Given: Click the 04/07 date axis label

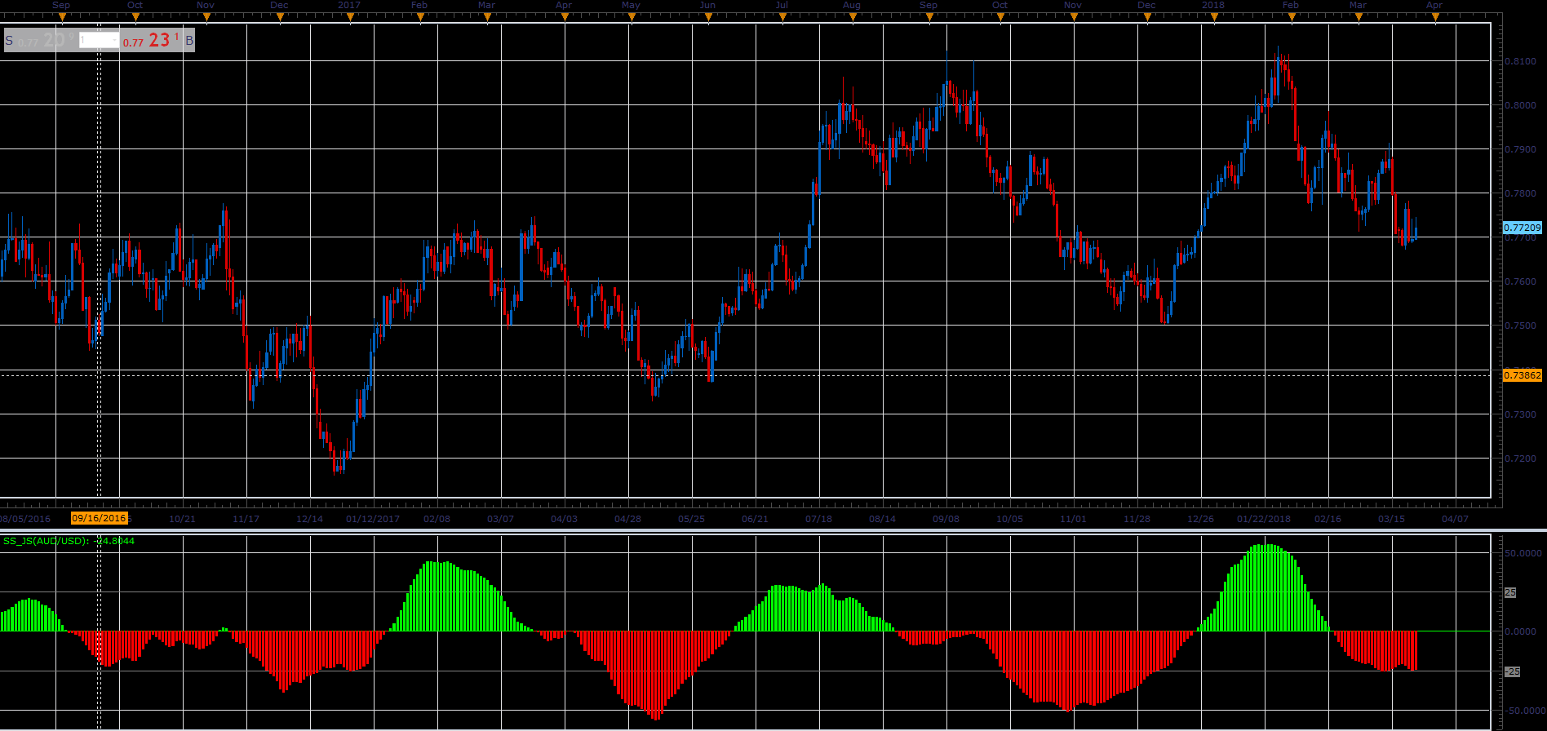Looking at the screenshot, I should click(1455, 519).
